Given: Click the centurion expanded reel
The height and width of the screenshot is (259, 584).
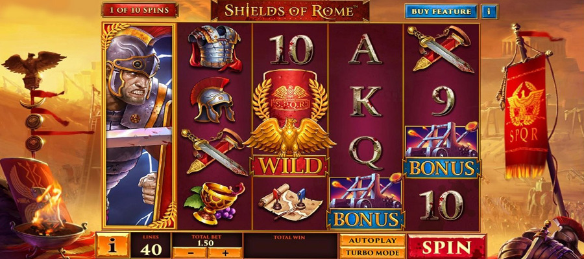Looking at the screenshot, I should [x=139, y=126].
